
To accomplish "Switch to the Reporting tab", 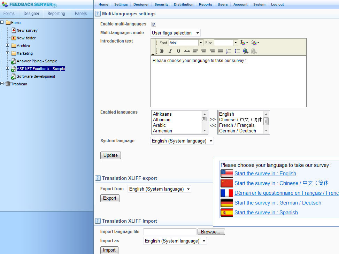I will (56, 13).
